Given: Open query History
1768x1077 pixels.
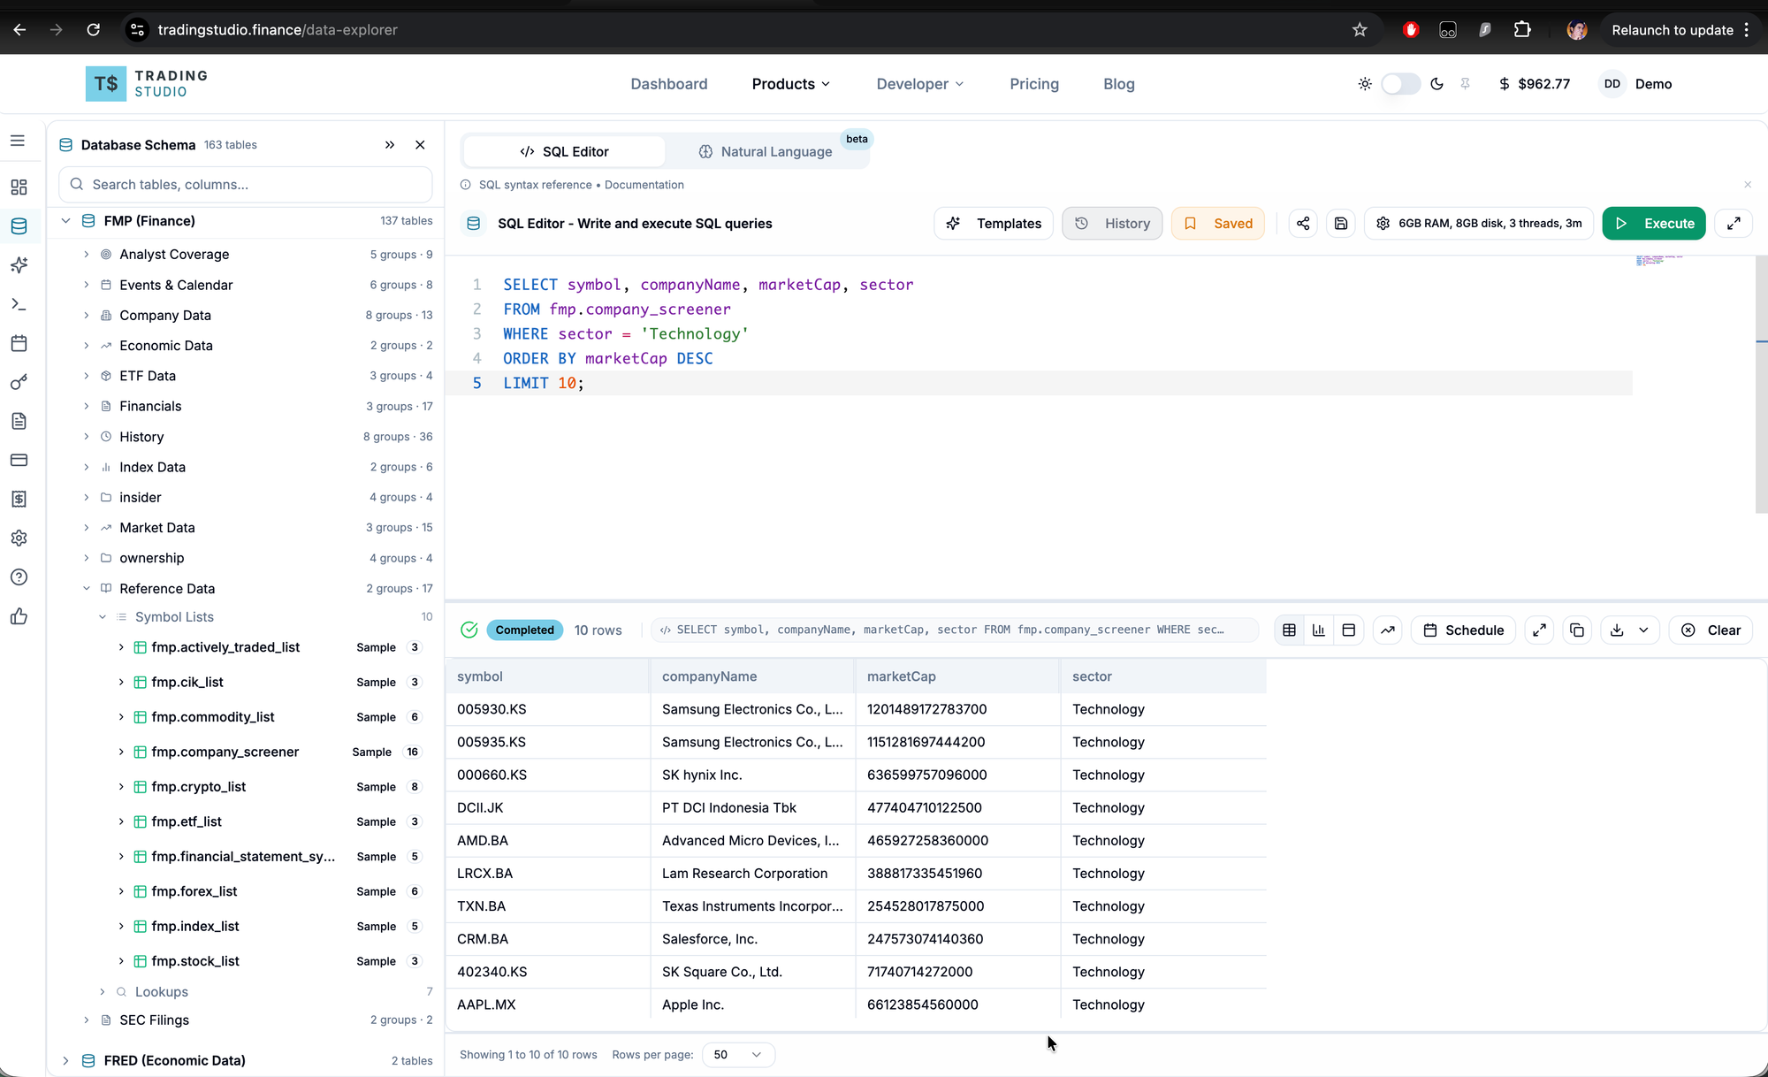Looking at the screenshot, I should point(1112,224).
